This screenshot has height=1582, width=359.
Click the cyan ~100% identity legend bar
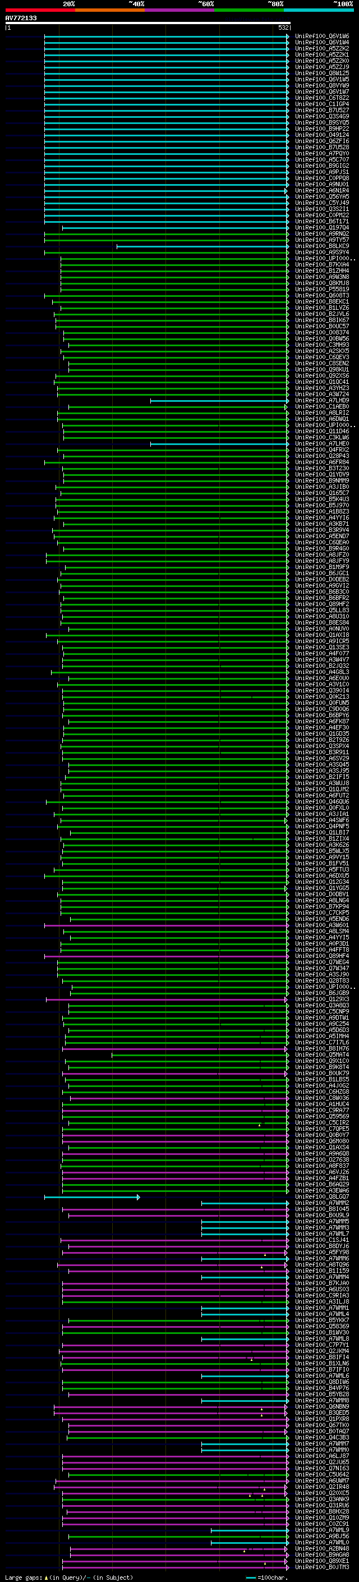(x=319, y=10)
